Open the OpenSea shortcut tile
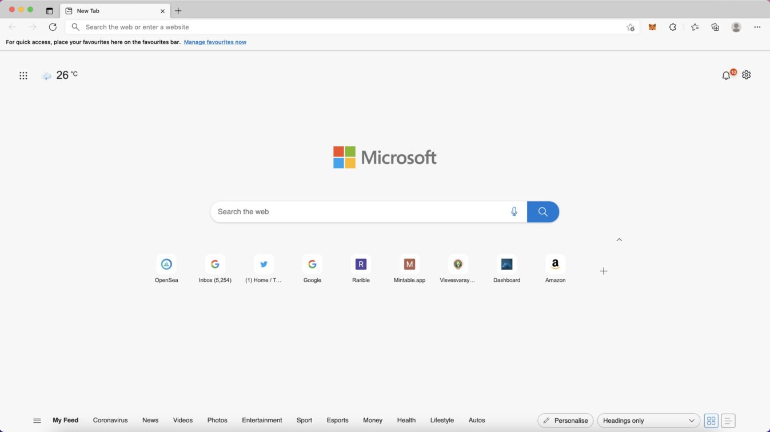 tap(166, 269)
